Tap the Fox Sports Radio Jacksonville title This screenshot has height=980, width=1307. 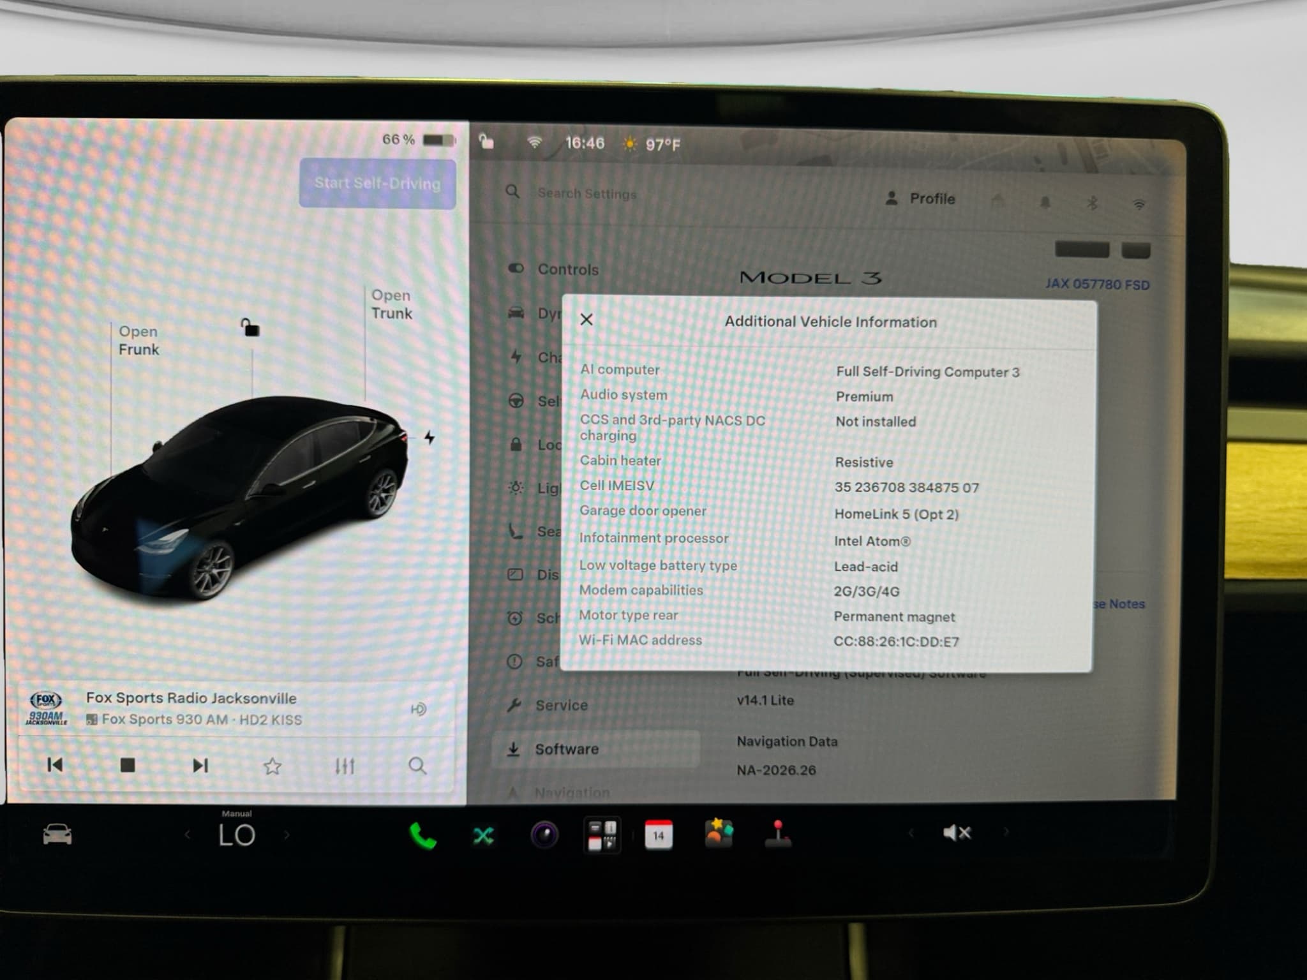point(191,698)
